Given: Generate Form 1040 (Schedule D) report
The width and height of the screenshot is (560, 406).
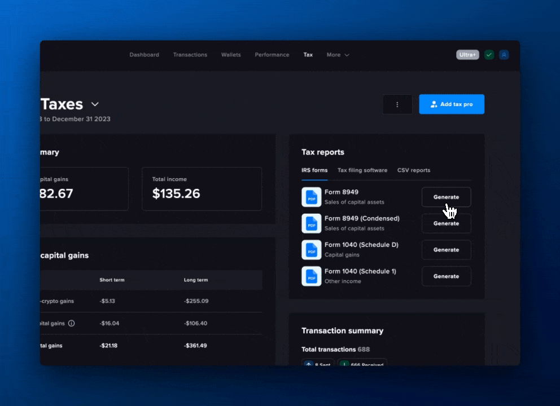Looking at the screenshot, I should click(x=446, y=250).
